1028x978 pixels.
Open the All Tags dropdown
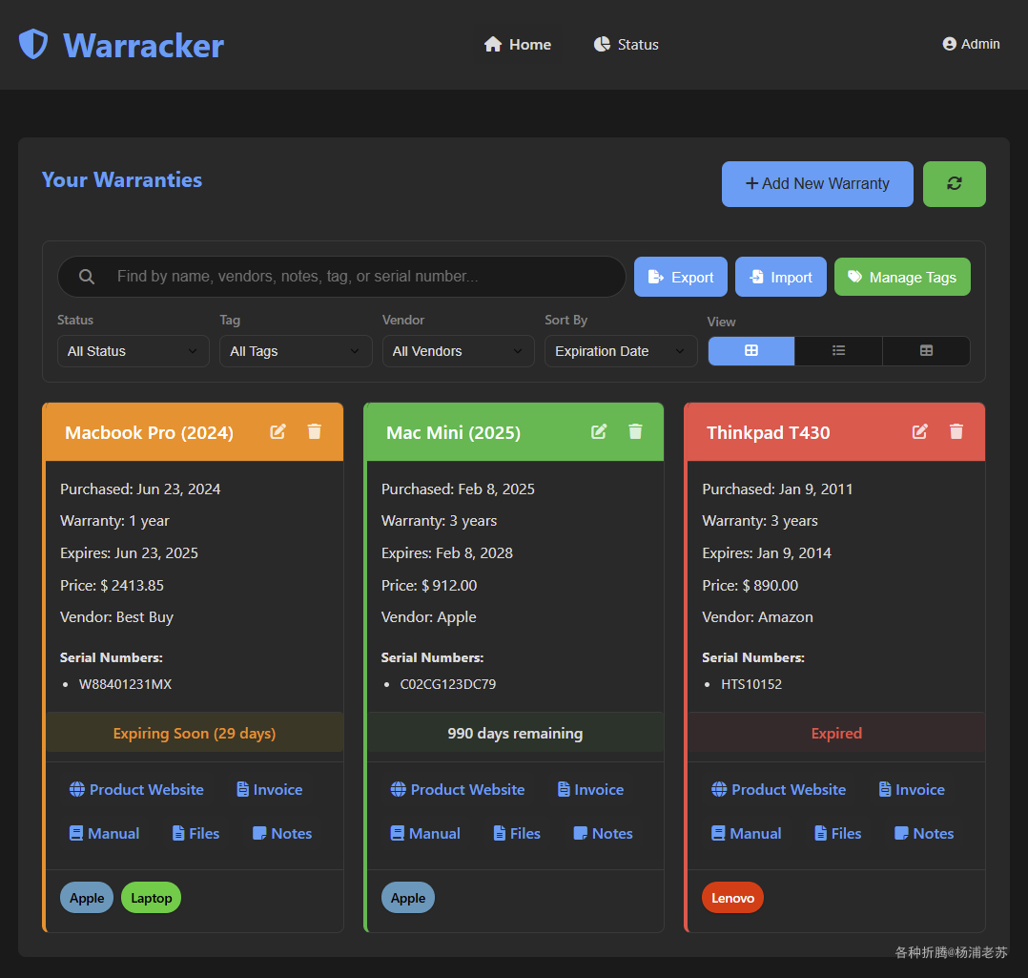296,351
